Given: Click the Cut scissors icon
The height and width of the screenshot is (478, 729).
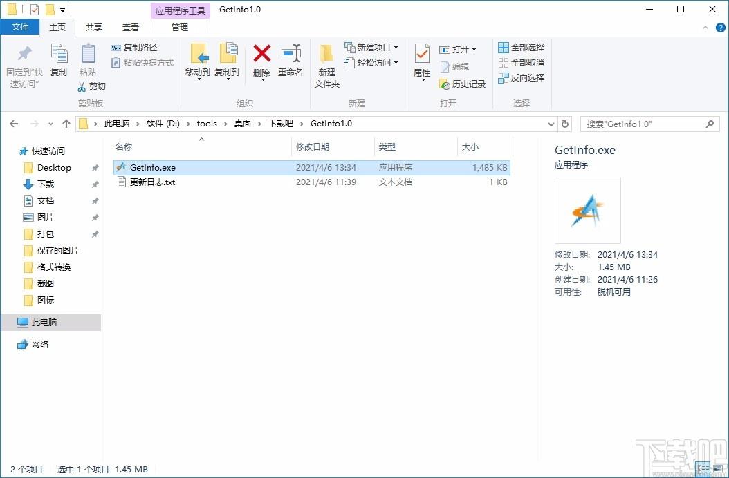Looking at the screenshot, I should [82, 86].
